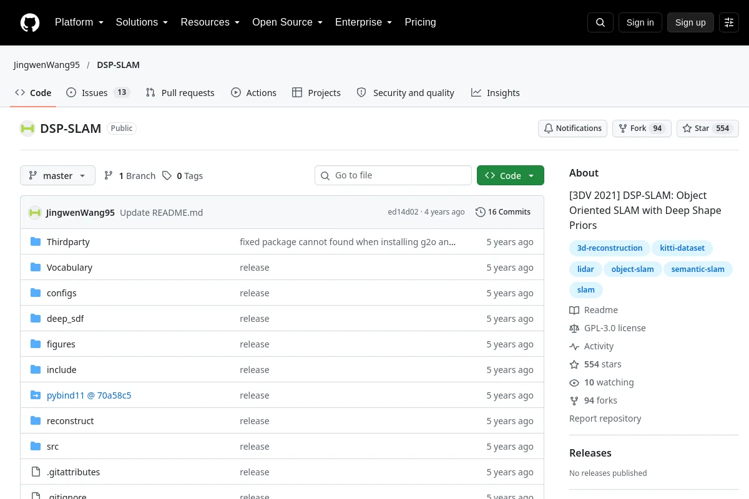Open the lidar topic tag
This screenshot has width=749, height=499.
[x=585, y=269]
